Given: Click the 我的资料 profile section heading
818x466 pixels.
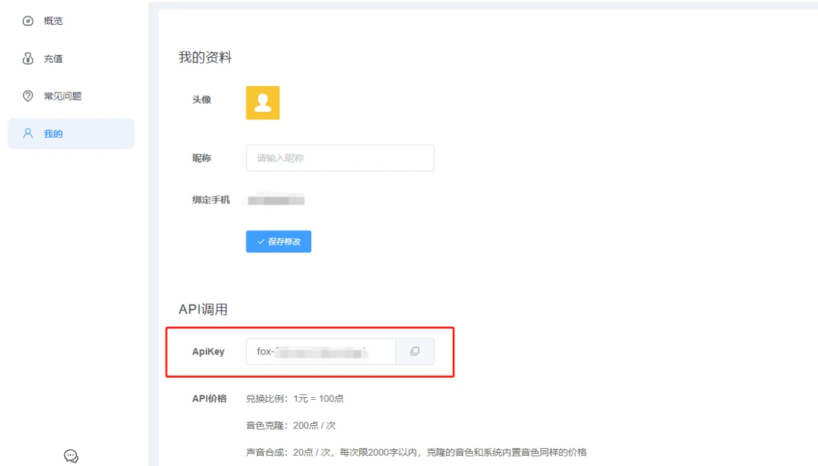Looking at the screenshot, I should pos(206,58).
